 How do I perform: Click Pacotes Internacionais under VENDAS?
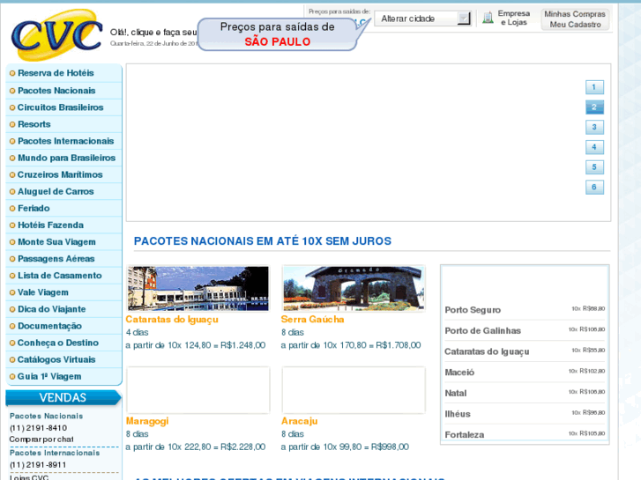pyautogui.click(x=55, y=453)
